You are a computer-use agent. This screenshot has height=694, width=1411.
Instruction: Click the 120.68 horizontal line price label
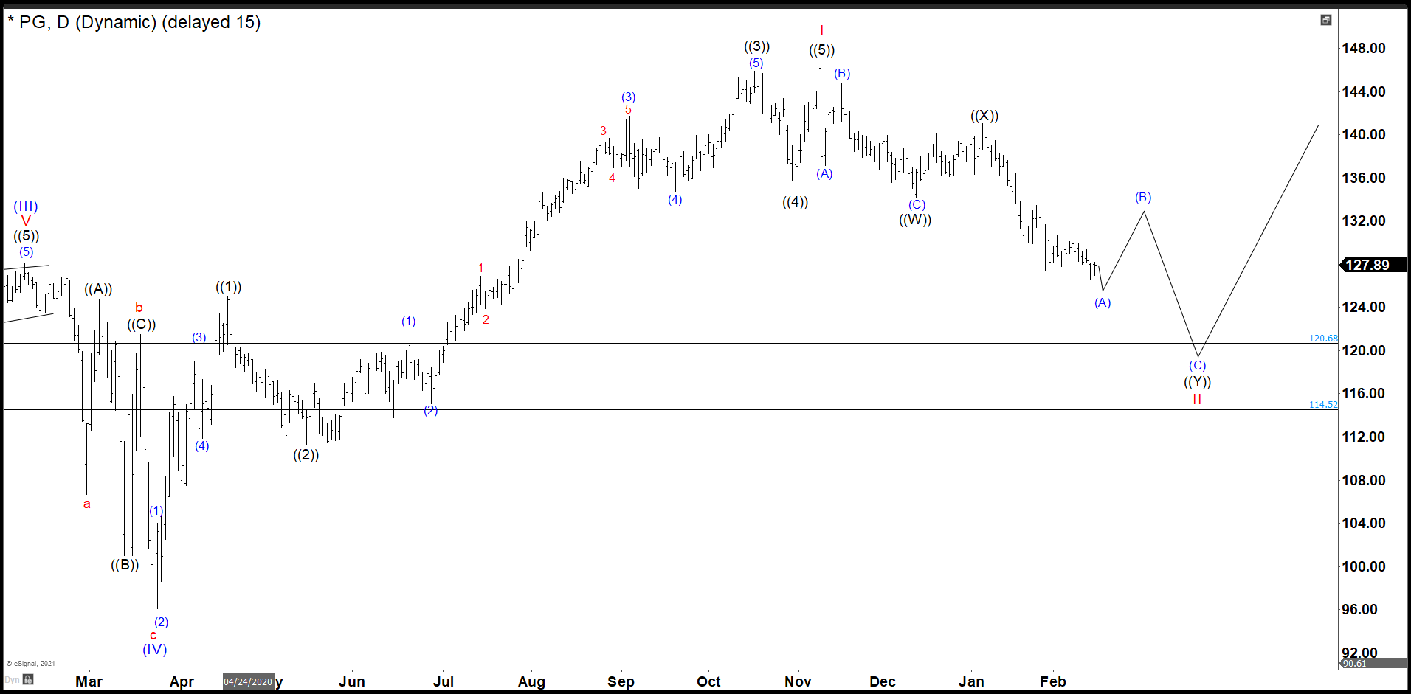[1322, 339]
